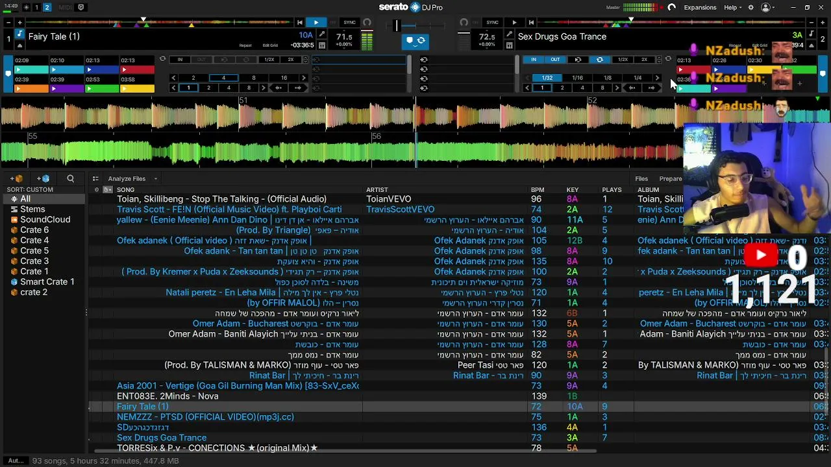The height and width of the screenshot is (467, 831).
Task: Click deck 2 beat jump backward arrow
Action: click(632, 88)
